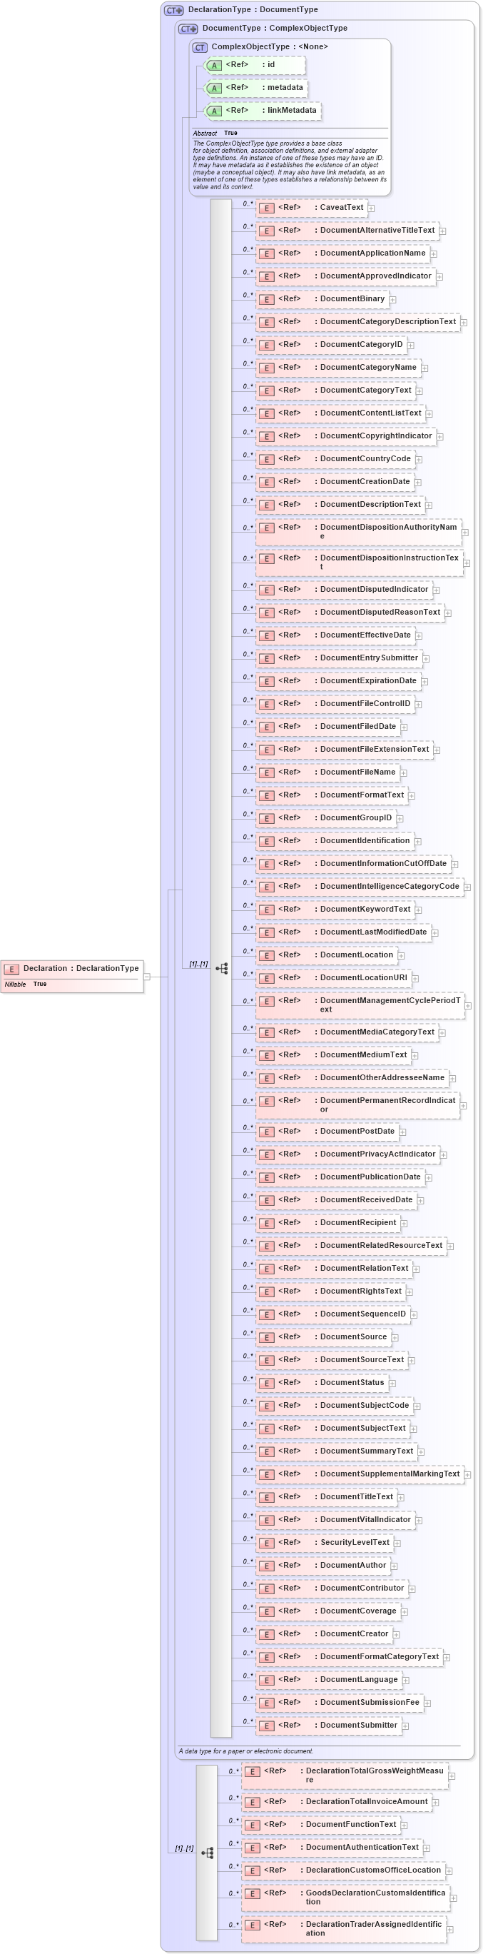
Task: Expand the DocumentTitleText element
Action: tap(400, 1497)
